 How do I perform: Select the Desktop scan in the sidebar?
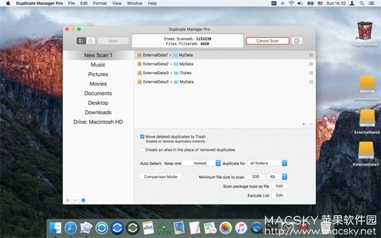point(98,103)
